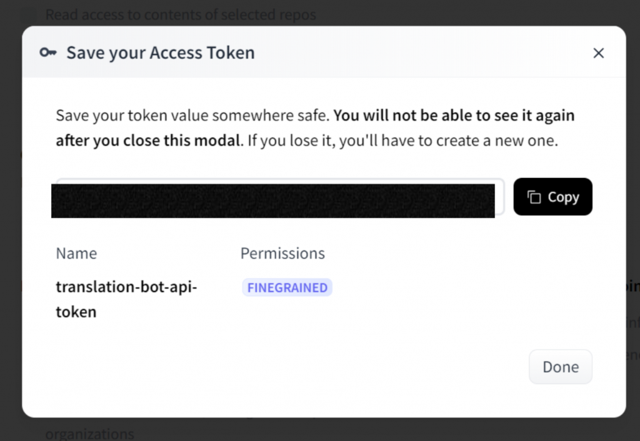Click the word "token" beneath translation-bot-api-
The width and height of the screenshot is (640, 441).
pos(76,312)
